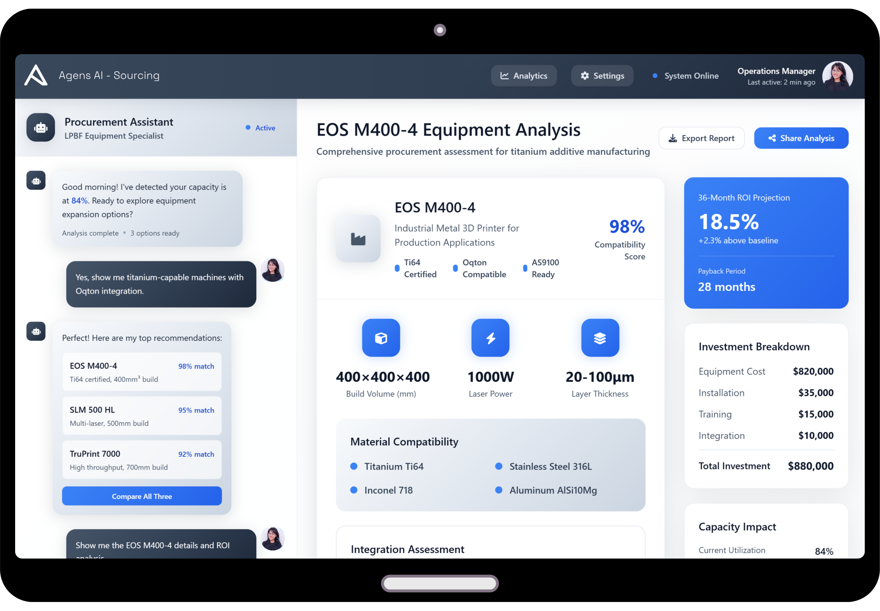Click the System Online status indicator
This screenshot has width=880, height=611.
point(685,76)
